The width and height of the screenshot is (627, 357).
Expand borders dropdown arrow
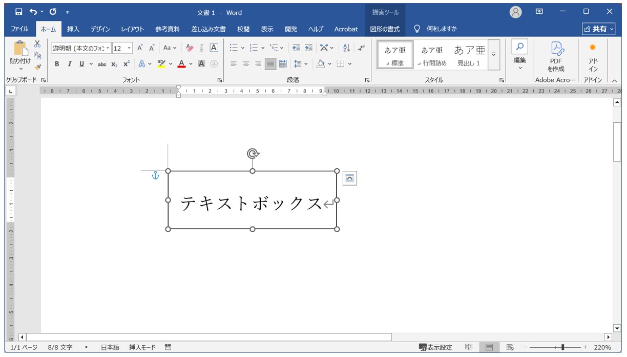(349, 64)
